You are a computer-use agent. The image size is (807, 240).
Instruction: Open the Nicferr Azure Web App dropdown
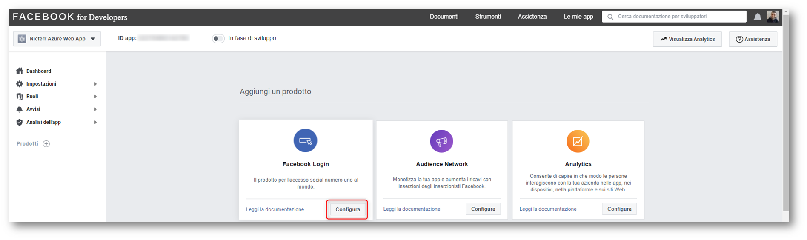tap(57, 39)
